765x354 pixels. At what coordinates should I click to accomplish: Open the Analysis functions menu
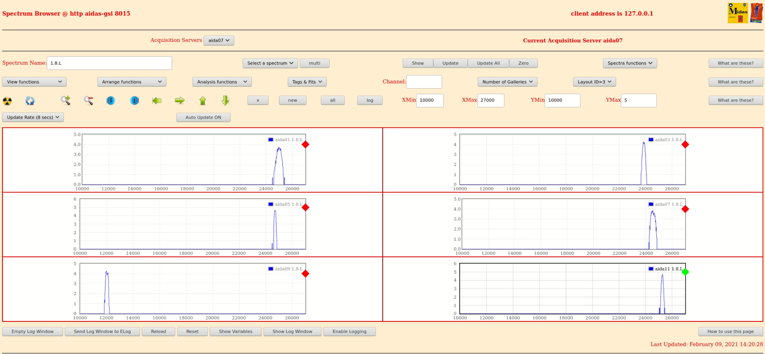pos(222,82)
